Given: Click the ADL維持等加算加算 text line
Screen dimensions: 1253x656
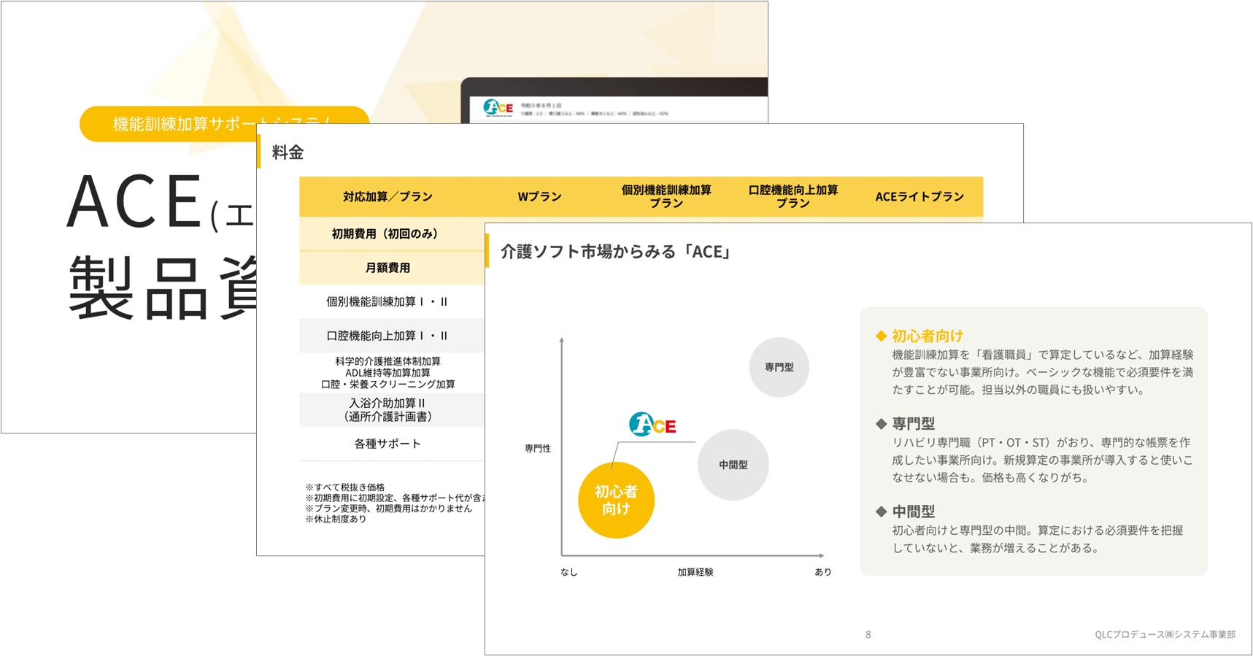Looking at the screenshot, I should tap(388, 373).
